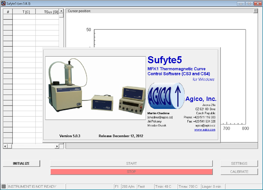Click the '50' y-axis label on graph
This screenshot has height=190, width=263.
89,30
